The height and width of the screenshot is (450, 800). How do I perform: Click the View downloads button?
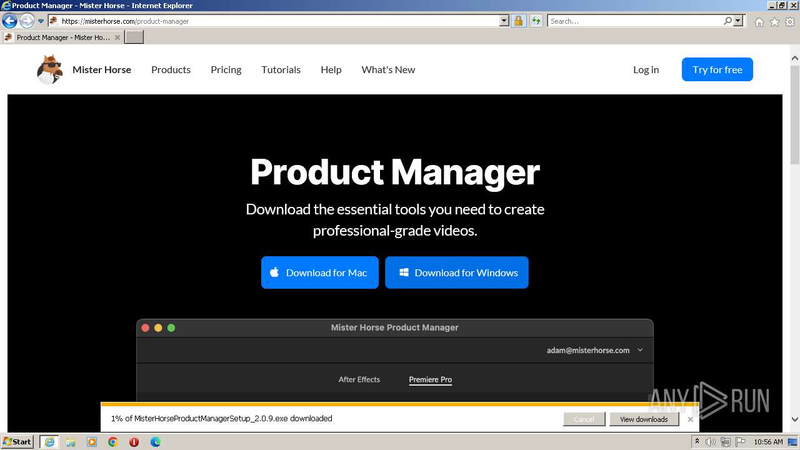click(644, 419)
